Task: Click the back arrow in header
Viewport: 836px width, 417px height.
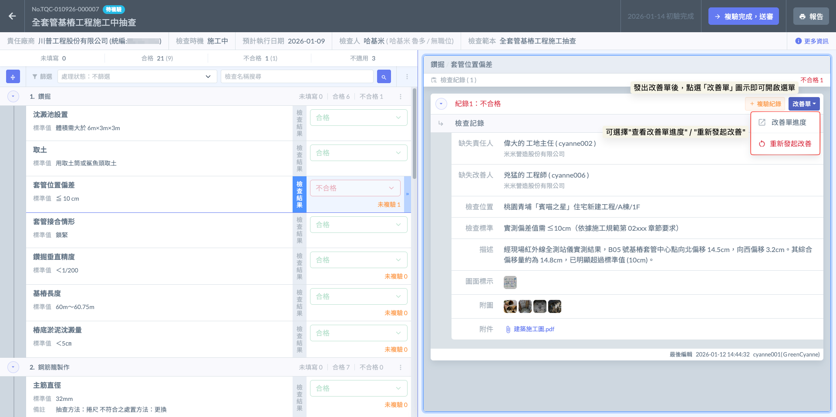Action: coord(12,16)
